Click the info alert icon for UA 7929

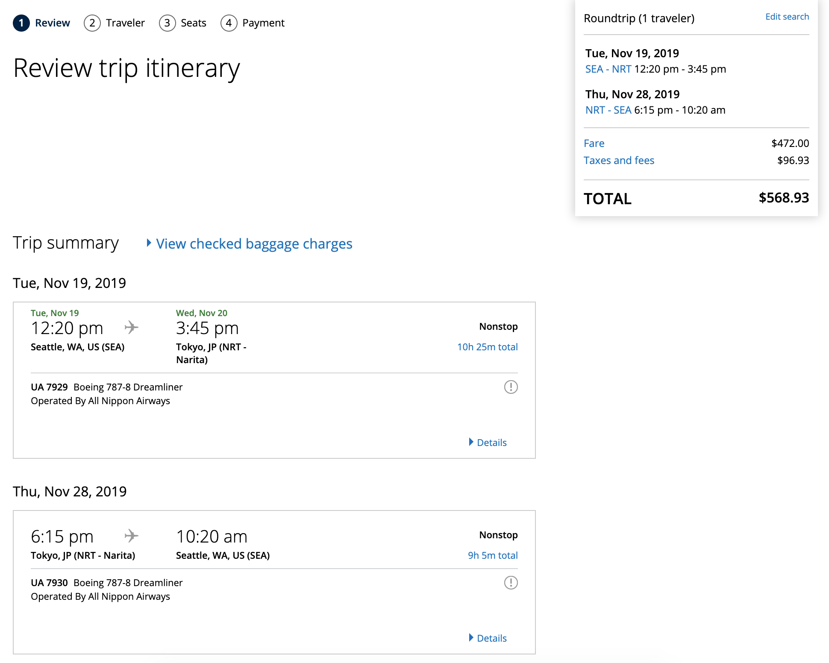point(511,387)
